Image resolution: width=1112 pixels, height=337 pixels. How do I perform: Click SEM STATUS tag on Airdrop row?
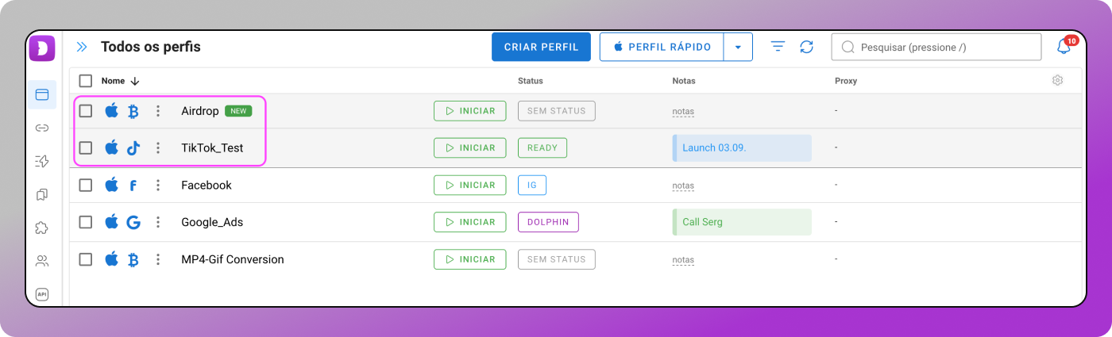point(556,111)
